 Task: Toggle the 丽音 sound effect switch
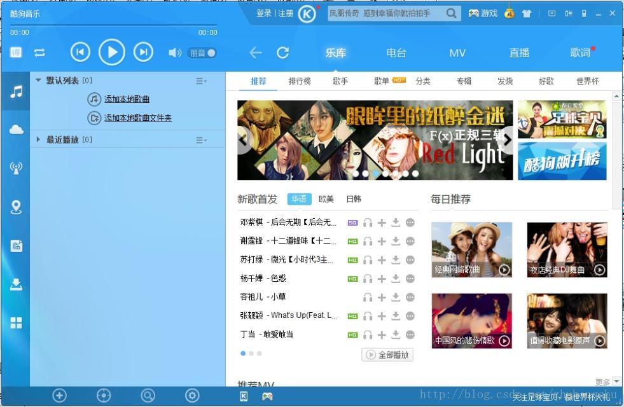(x=202, y=53)
